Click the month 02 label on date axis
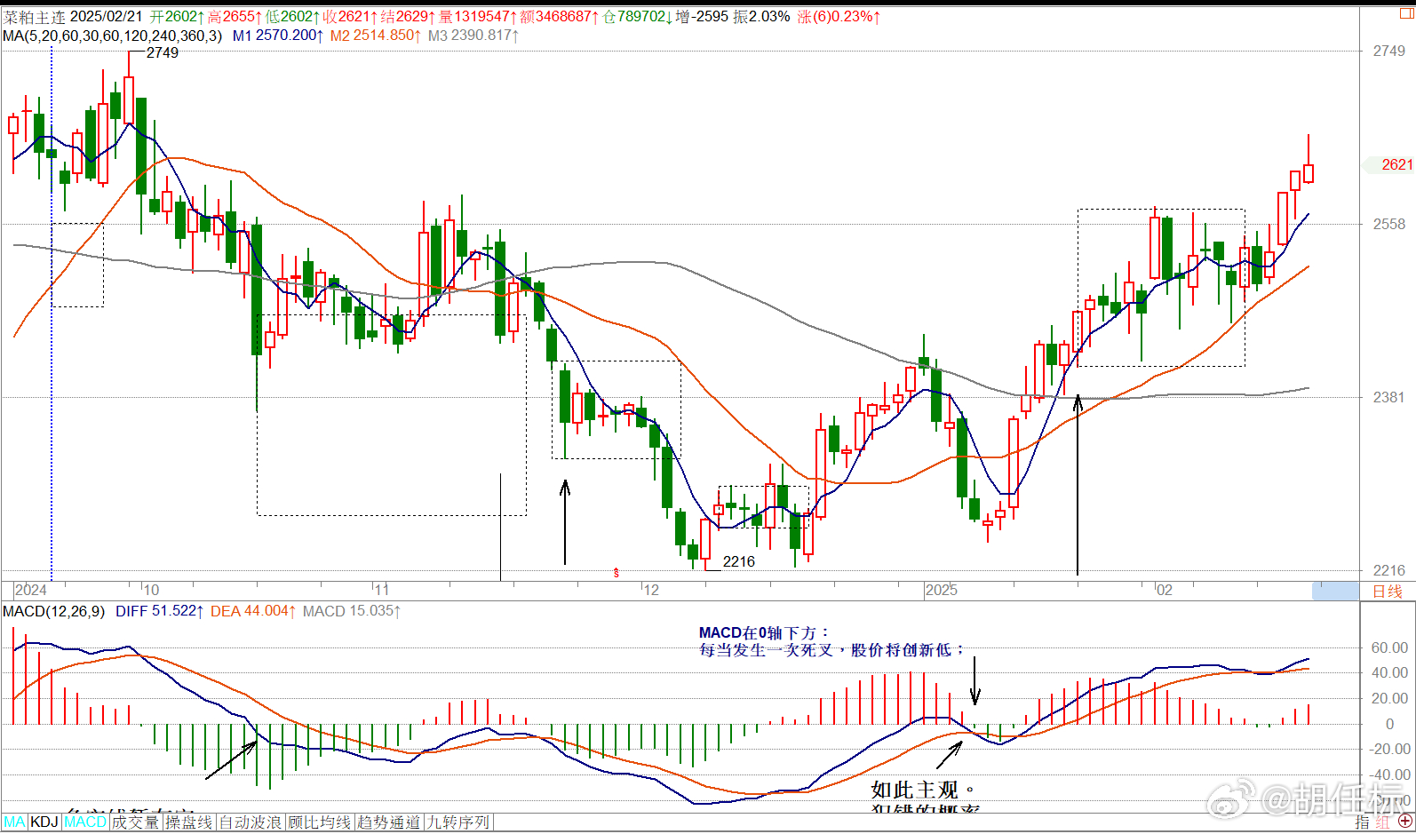Screen dimensions: 1416x834 tap(1164, 590)
